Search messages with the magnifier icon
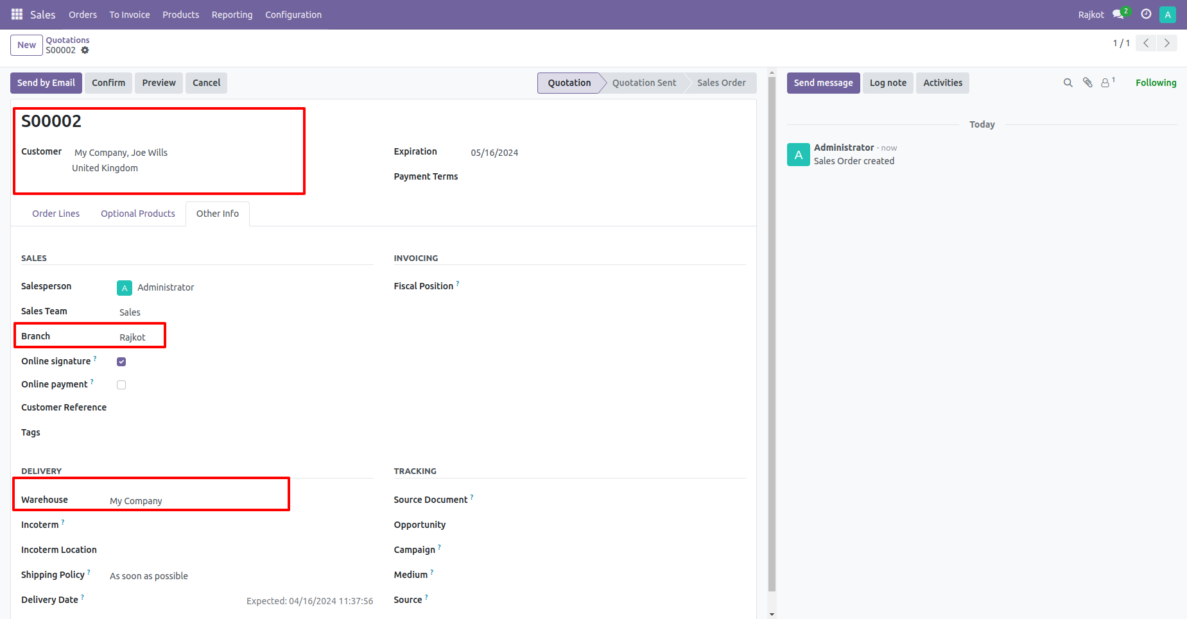 [1068, 82]
